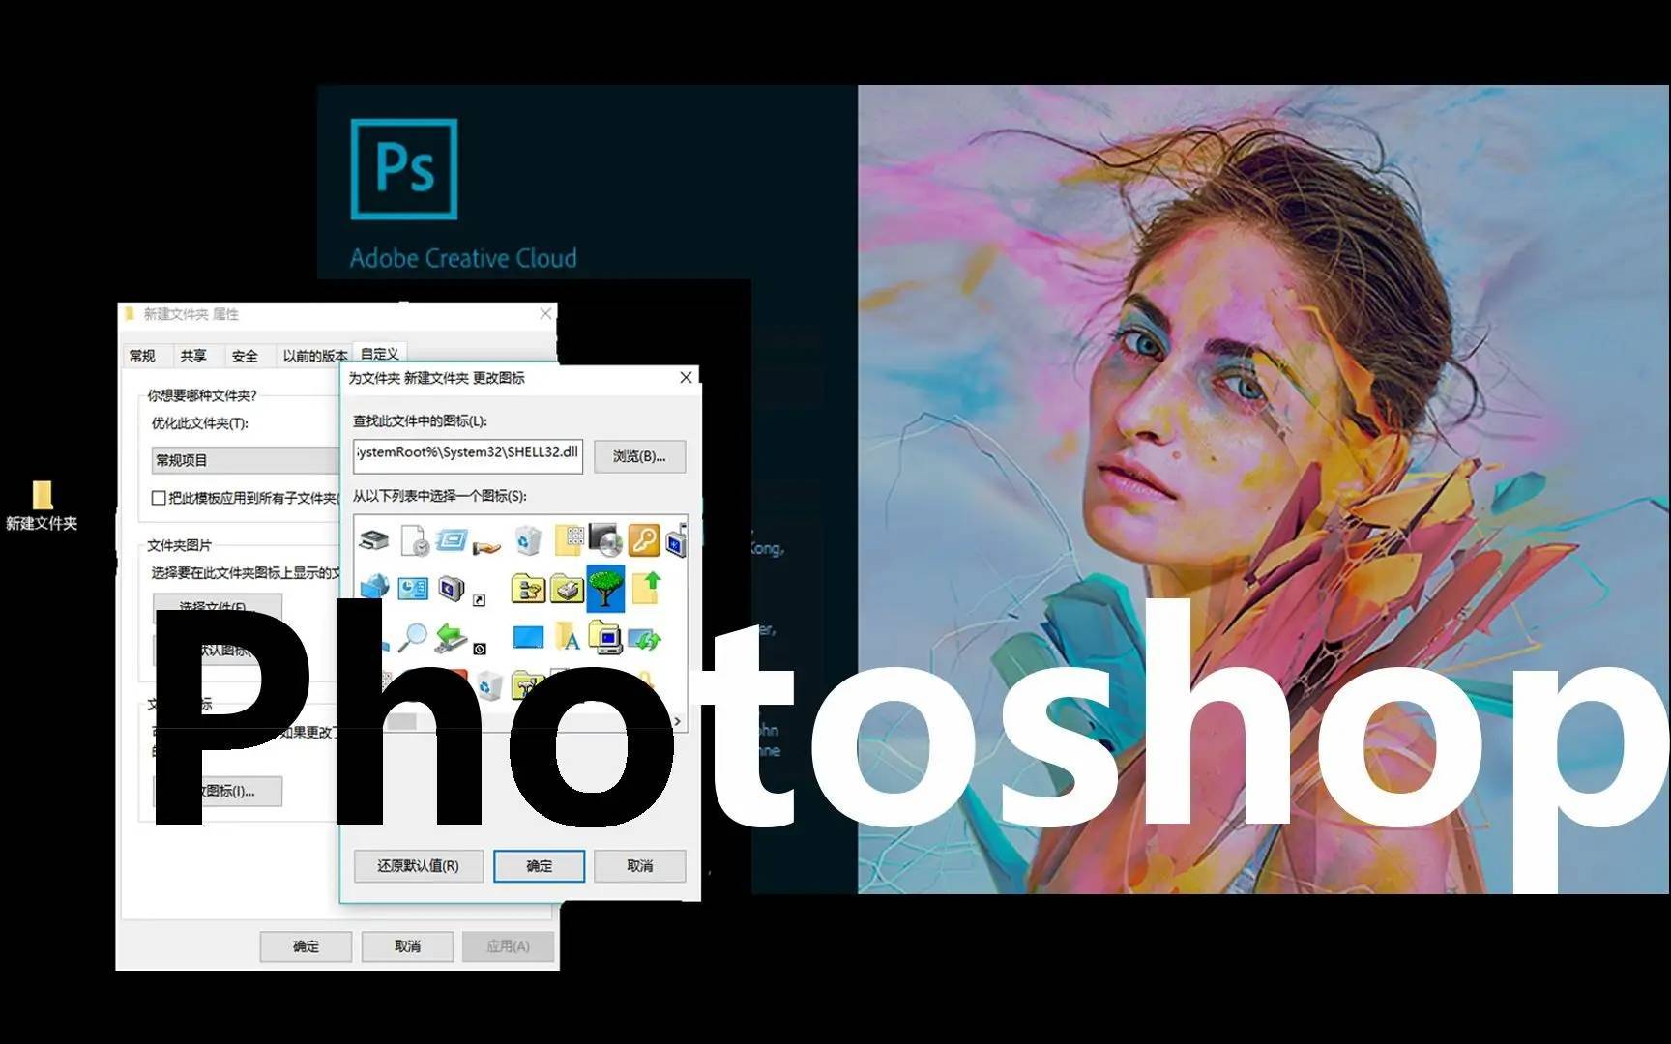Screen dimensions: 1671x1044
Task: Pick the full recycle bin icon in top row
Action: pyautogui.click(x=528, y=539)
